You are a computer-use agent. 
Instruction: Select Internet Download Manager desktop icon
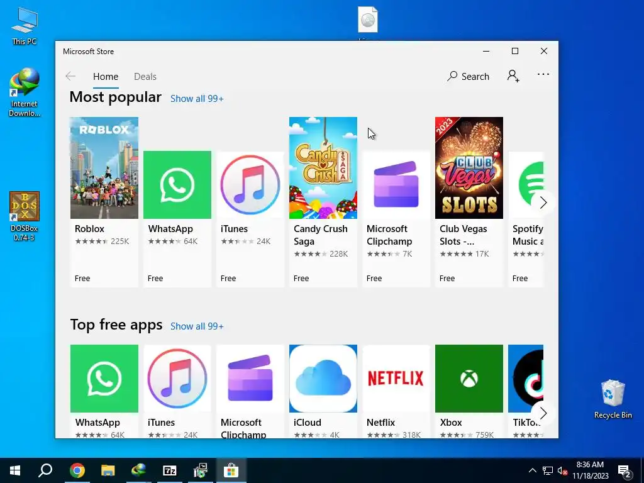pyautogui.click(x=25, y=92)
